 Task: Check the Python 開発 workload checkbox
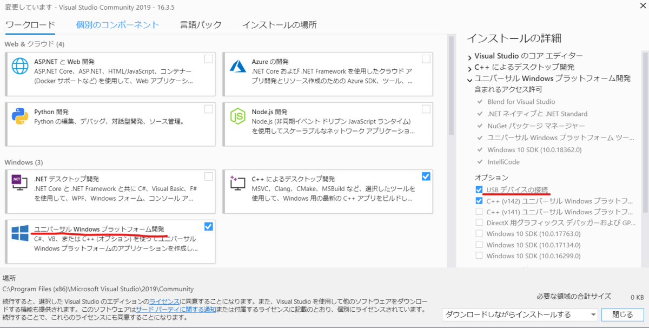click(209, 109)
